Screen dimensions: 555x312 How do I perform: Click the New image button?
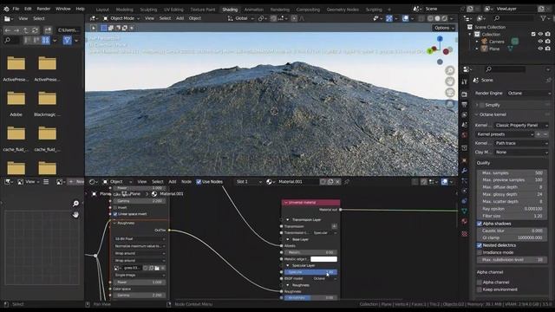click(76, 182)
